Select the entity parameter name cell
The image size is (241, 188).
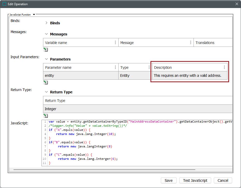(x=80, y=76)
